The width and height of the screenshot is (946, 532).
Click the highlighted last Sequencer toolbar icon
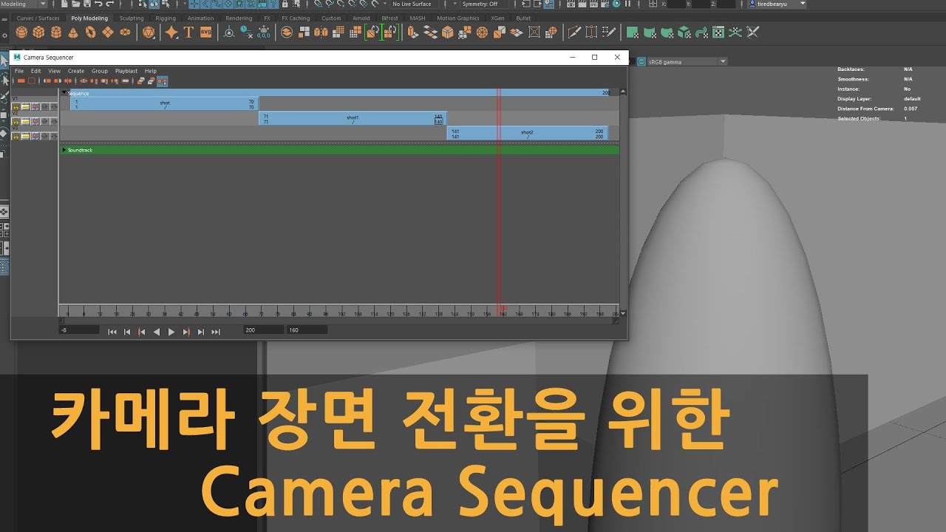[162, 81]
